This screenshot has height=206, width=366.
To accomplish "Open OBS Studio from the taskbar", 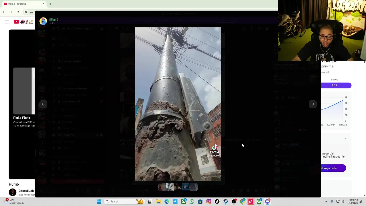I will [x=234, y=201].
